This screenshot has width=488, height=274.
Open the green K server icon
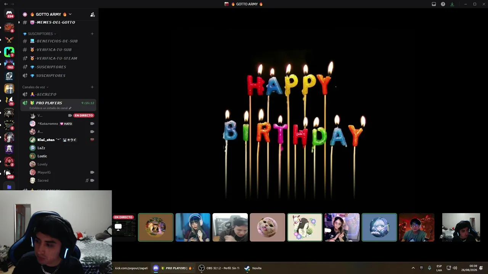pyautogui.click(x=9, y=52)
